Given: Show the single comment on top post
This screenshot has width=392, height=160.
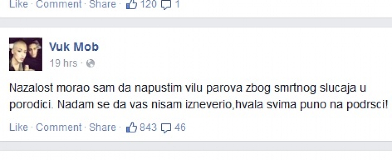Looking at the screenshot, I should coord(177,4).
